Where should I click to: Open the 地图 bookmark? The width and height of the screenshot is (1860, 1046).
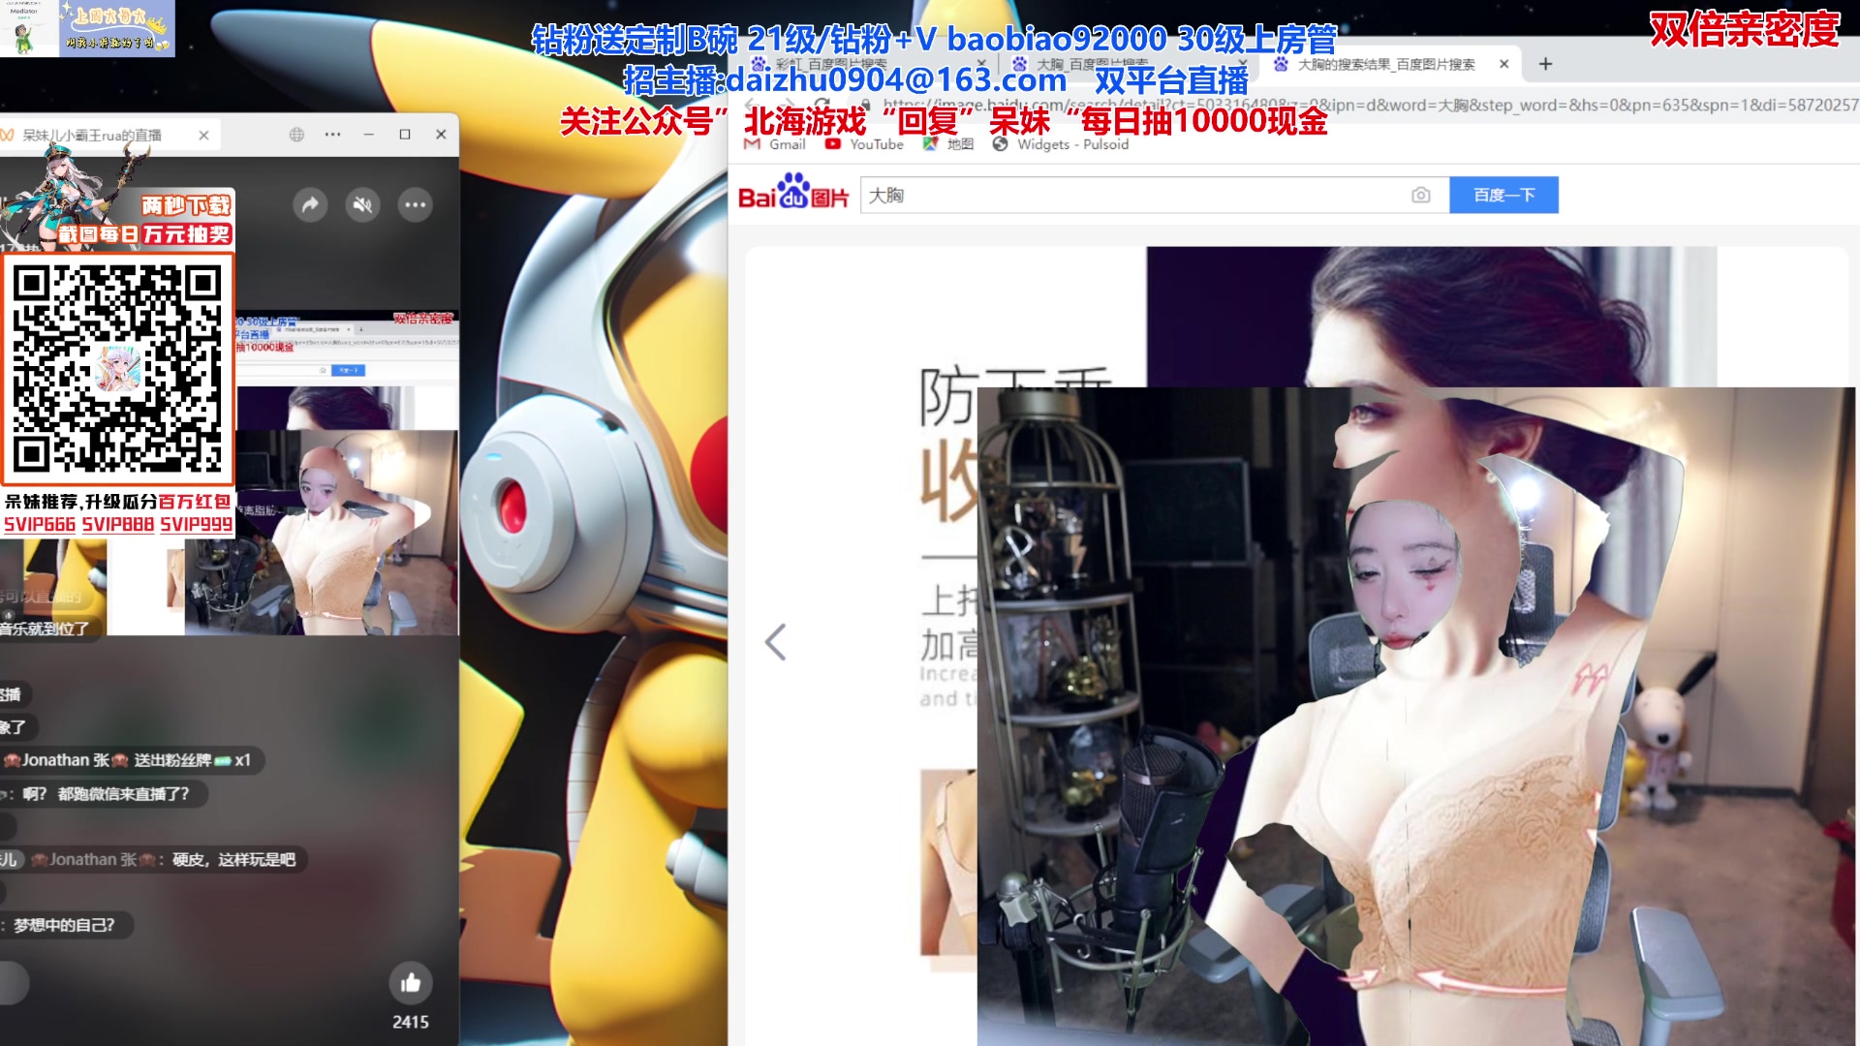tap(948, 144)
